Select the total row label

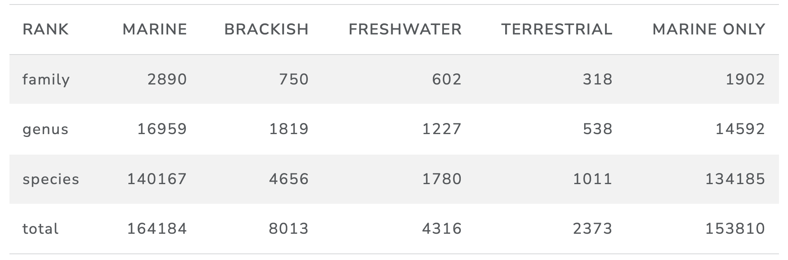tap(40, 229)
